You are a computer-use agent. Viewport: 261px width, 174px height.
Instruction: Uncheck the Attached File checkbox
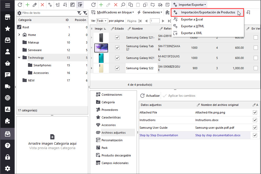tap(255, 112)
